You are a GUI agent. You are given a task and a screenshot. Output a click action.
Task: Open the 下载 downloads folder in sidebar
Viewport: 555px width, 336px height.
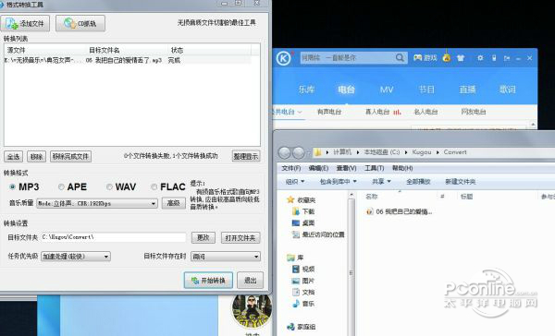(x=303, y=211)
